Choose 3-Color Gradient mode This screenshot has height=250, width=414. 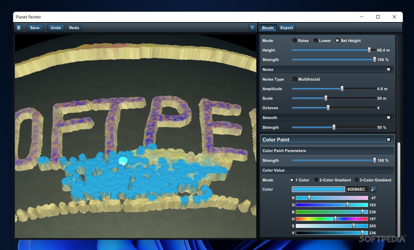point(356,180)
